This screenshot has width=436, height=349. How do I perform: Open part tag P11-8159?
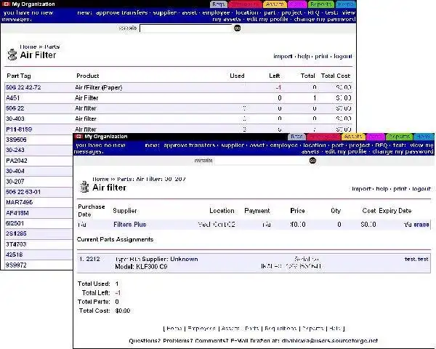tap(19, 129)
